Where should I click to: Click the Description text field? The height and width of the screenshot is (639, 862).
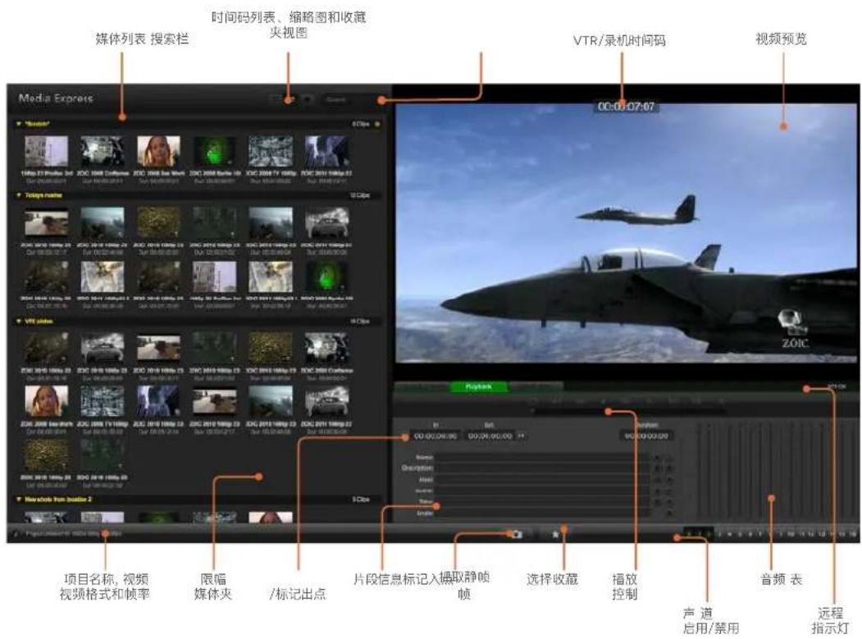[541, 468]
